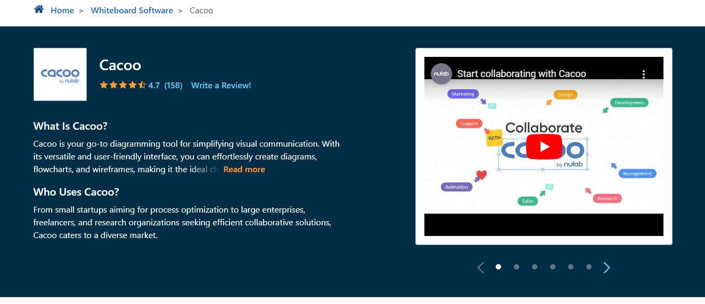Go to previous carousel slide arrow
Image resolution: width=705 pixels, height=304 pixels.
pos(481,267)
